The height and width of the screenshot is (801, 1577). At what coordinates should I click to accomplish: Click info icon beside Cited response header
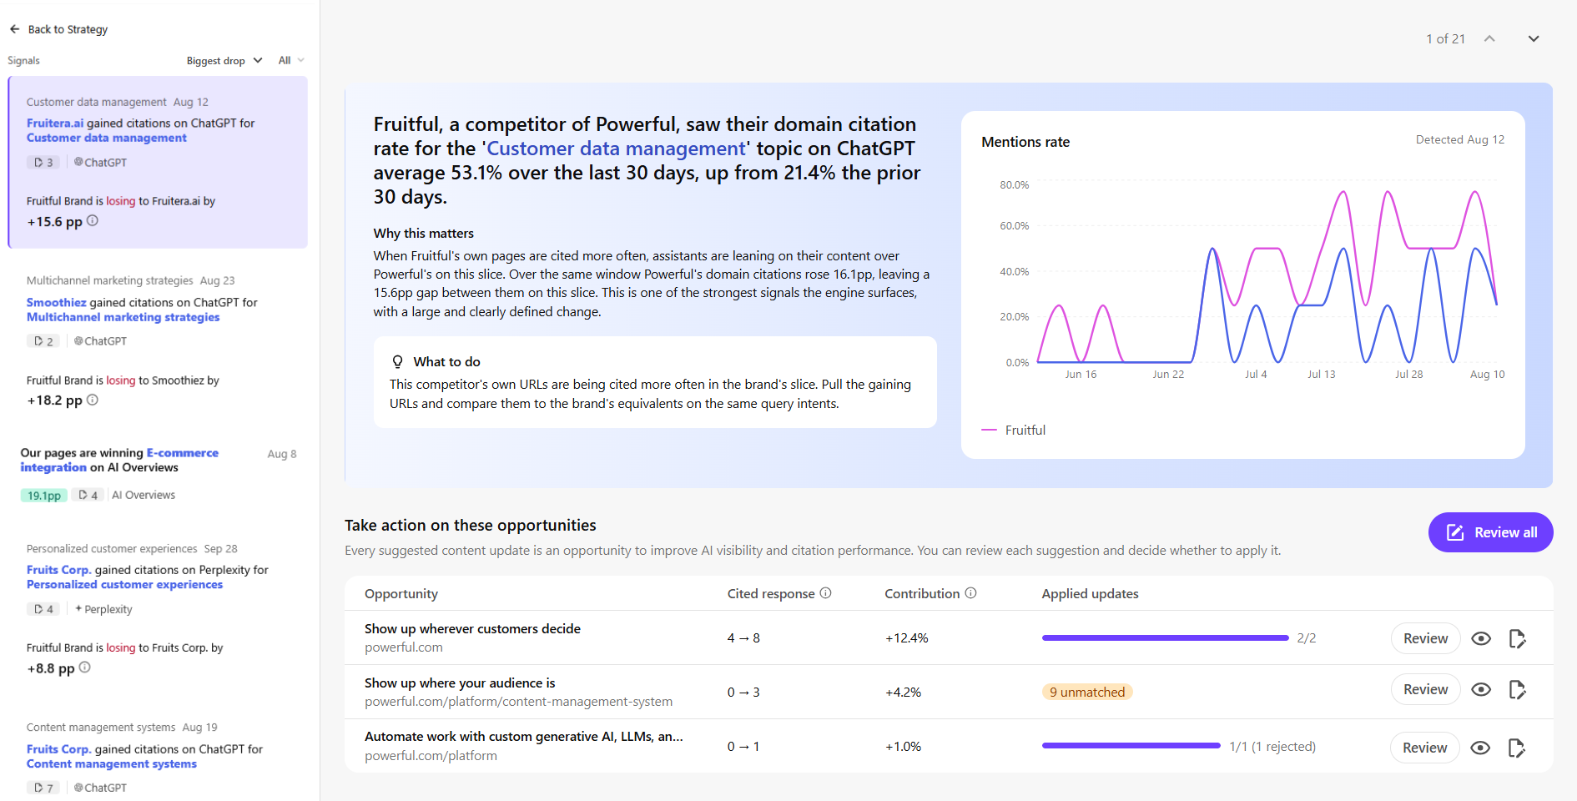[826, 593]
